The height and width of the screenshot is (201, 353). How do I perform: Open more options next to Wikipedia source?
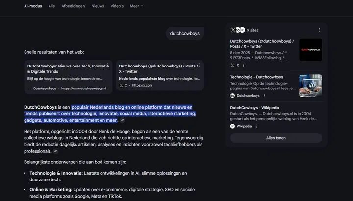[x=256, y=126]
